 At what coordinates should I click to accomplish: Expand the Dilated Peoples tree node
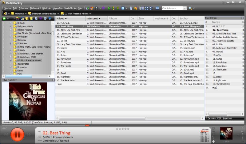tap(10, 30)
